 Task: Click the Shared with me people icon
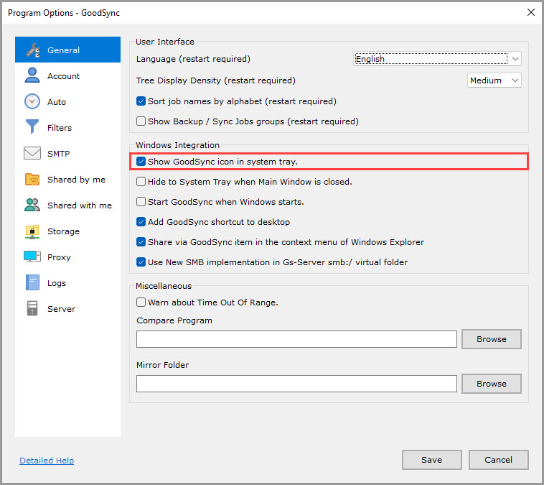pyautogui.click(x=32, y=205)
